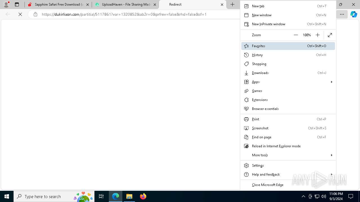Click the Settings gear icon
Viewport: 360px width, 202px height.
tap(246, 166)
